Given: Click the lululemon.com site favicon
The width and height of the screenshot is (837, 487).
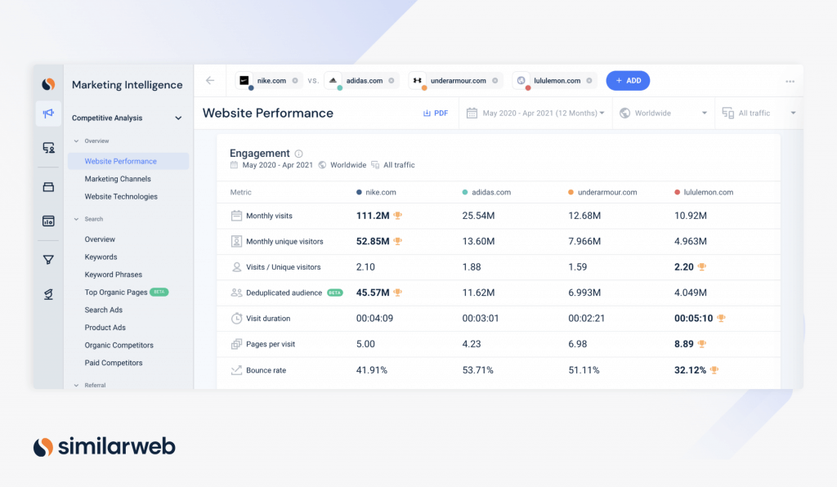Looking at the screenshot, I should coord(521,81).
